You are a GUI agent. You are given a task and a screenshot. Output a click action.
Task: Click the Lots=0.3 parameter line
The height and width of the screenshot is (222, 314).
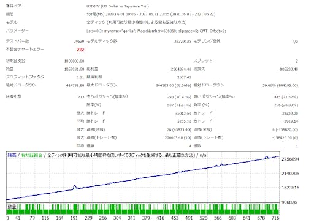156,31
